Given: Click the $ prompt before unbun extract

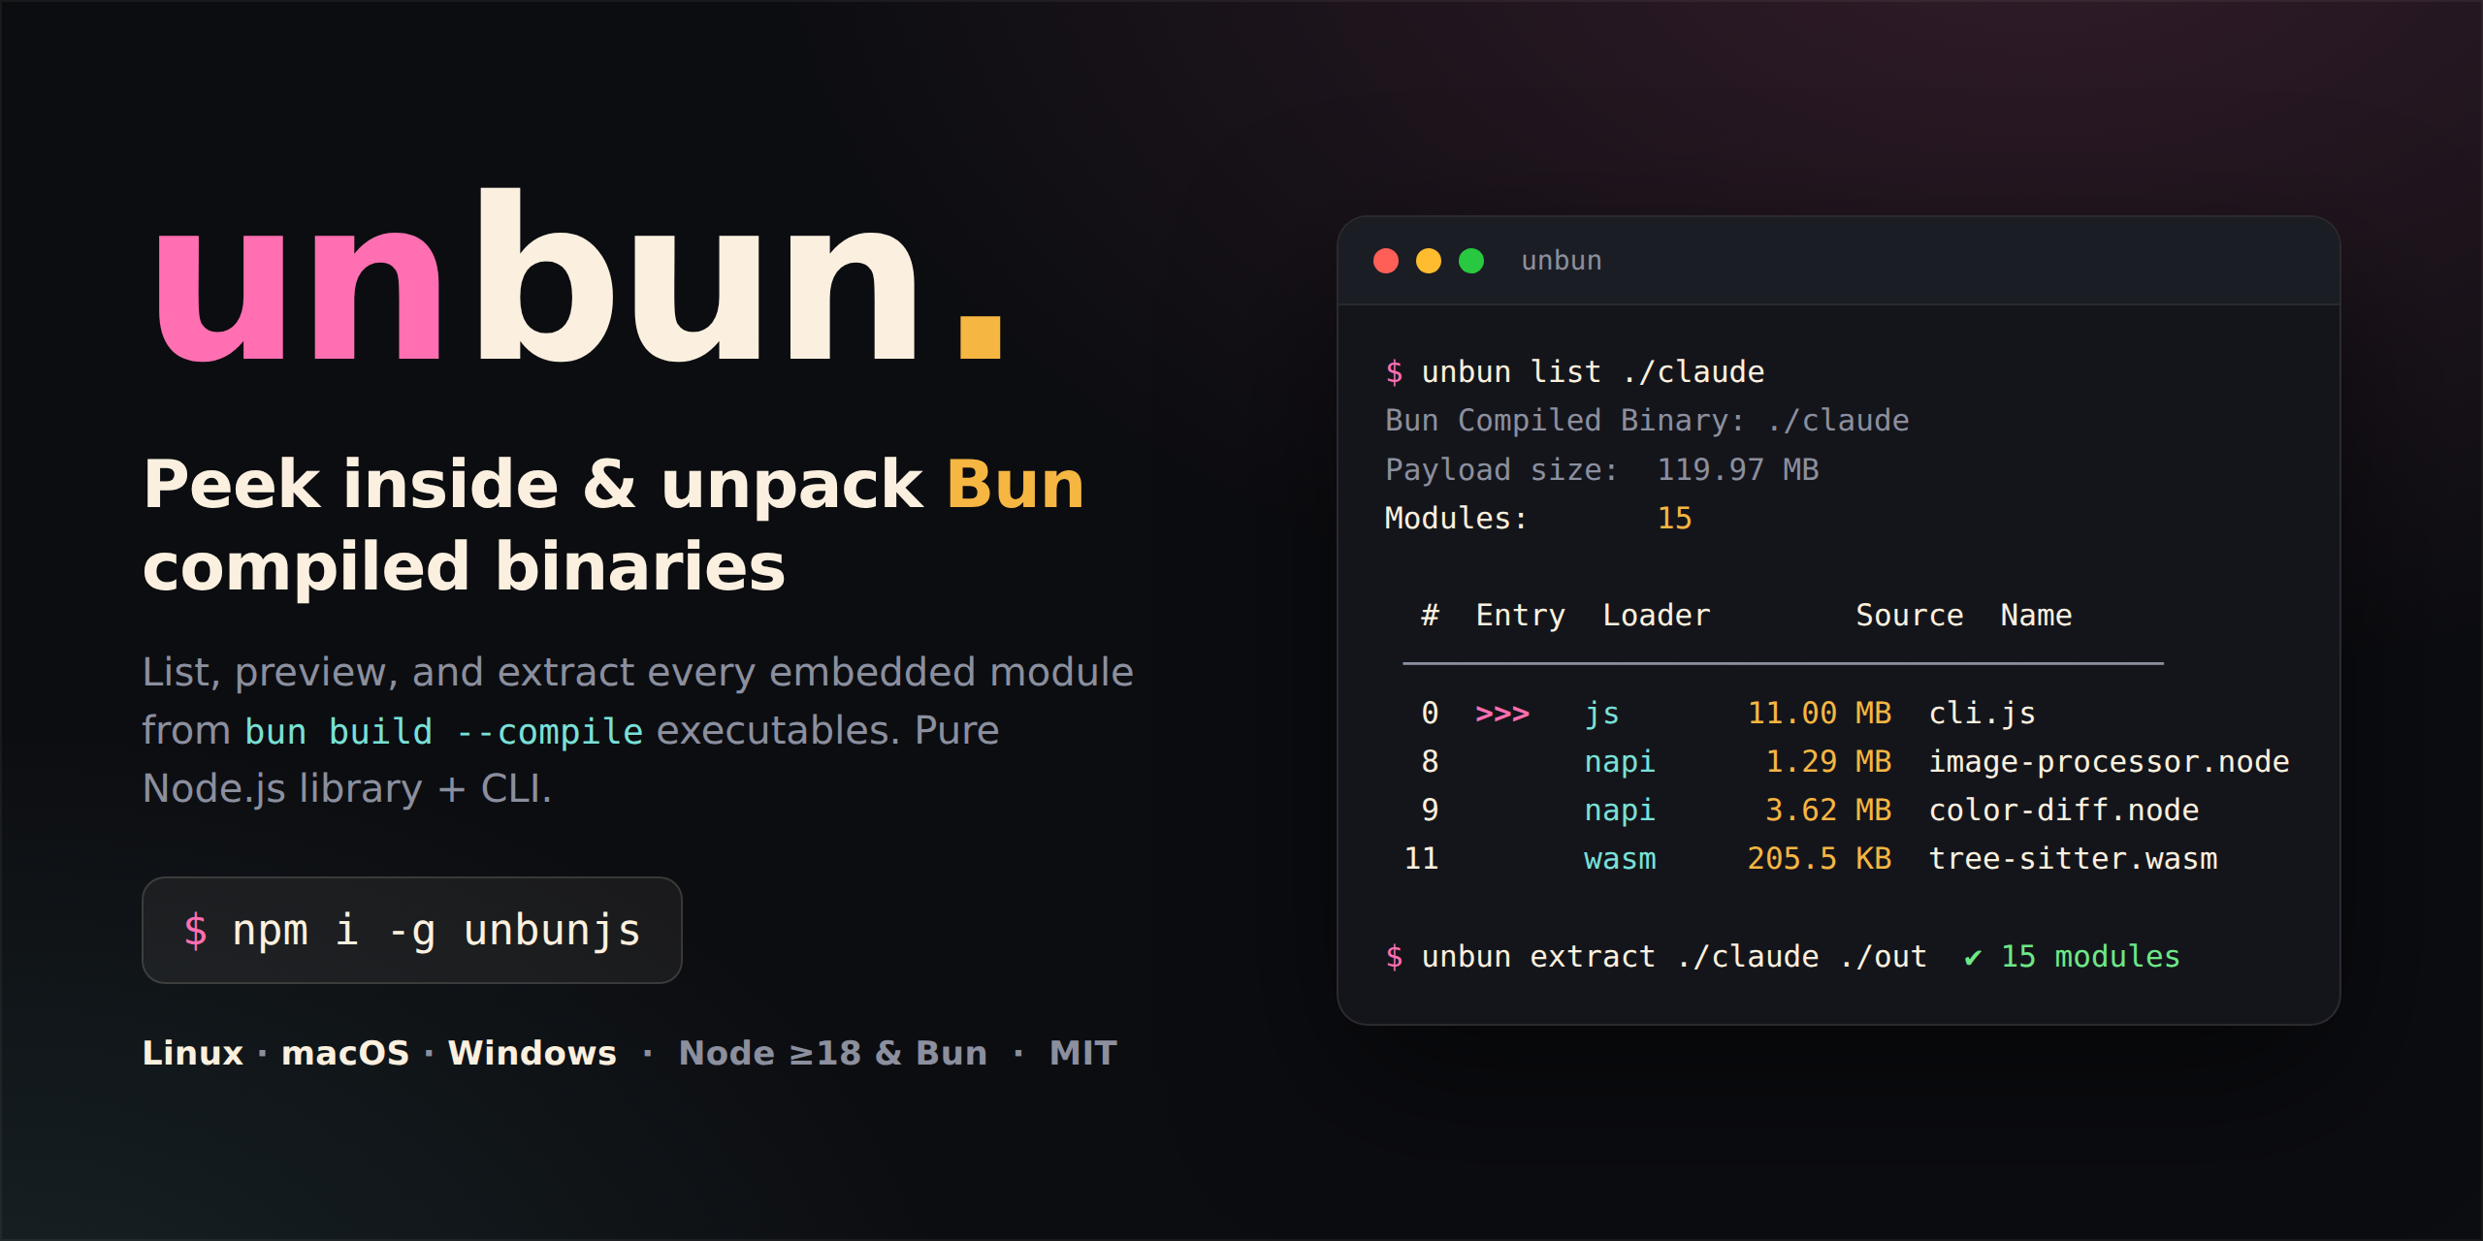Looking at the screenshot, I should tap(1394, 957).
